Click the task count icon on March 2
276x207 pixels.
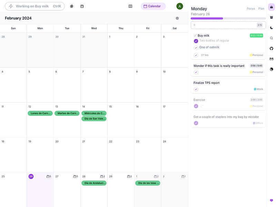tap(184, 176)
